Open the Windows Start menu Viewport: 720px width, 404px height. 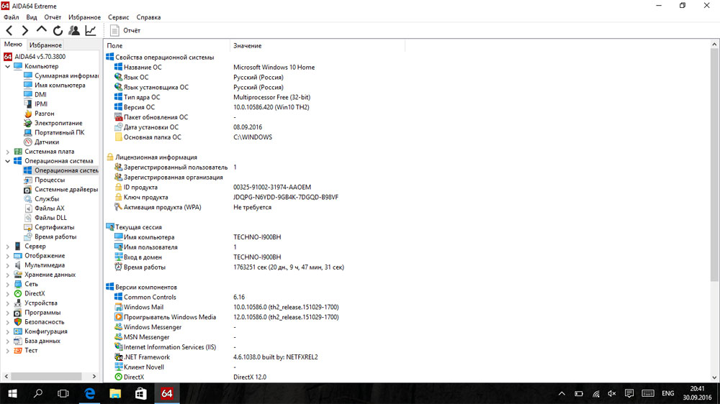12,393
